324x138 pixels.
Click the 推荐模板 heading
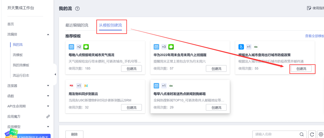pyautogui.click(x=73, y=36)
